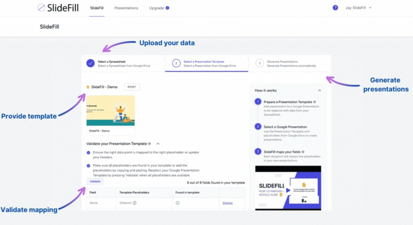Click the SlideFill - Demo file icon

[x=88, y=87]
